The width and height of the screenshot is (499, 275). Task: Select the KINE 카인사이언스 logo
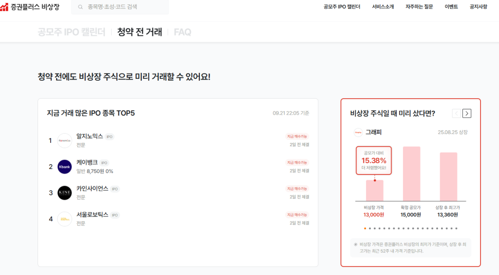point(64,193)
